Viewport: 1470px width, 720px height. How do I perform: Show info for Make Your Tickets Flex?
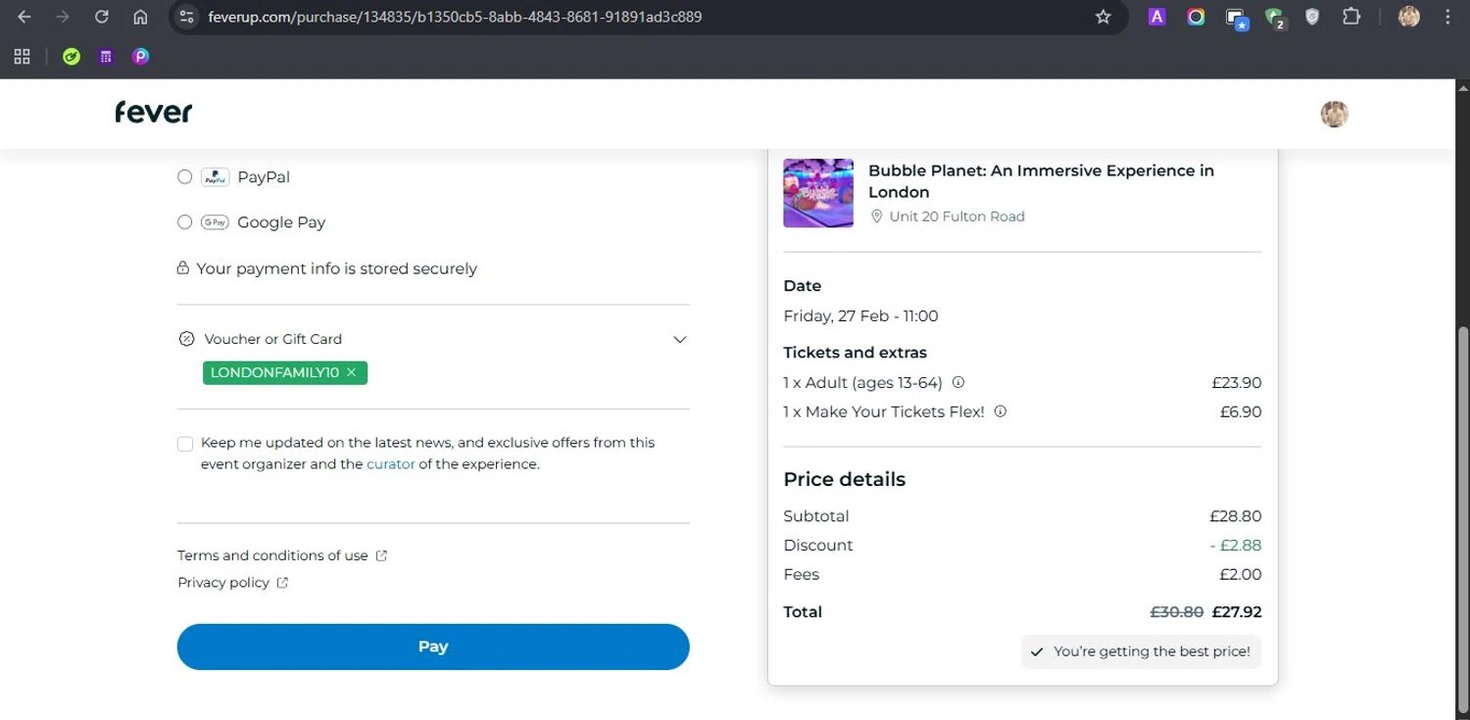coord(1000,412)
